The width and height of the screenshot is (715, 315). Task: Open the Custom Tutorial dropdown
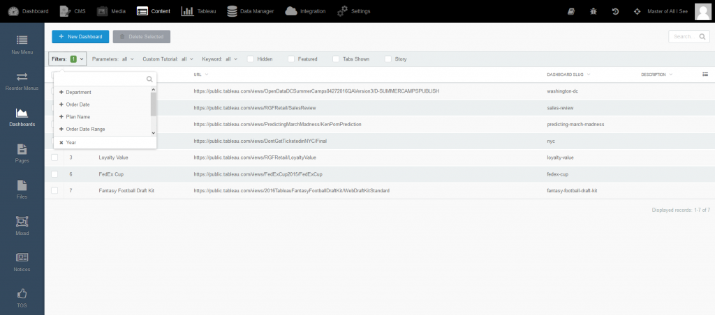point(168,59)
